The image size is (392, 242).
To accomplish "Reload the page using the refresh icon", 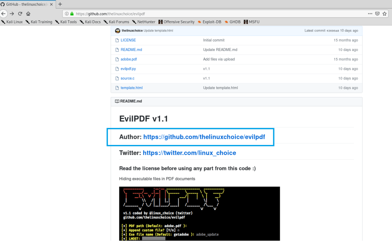I will [20, 13].
